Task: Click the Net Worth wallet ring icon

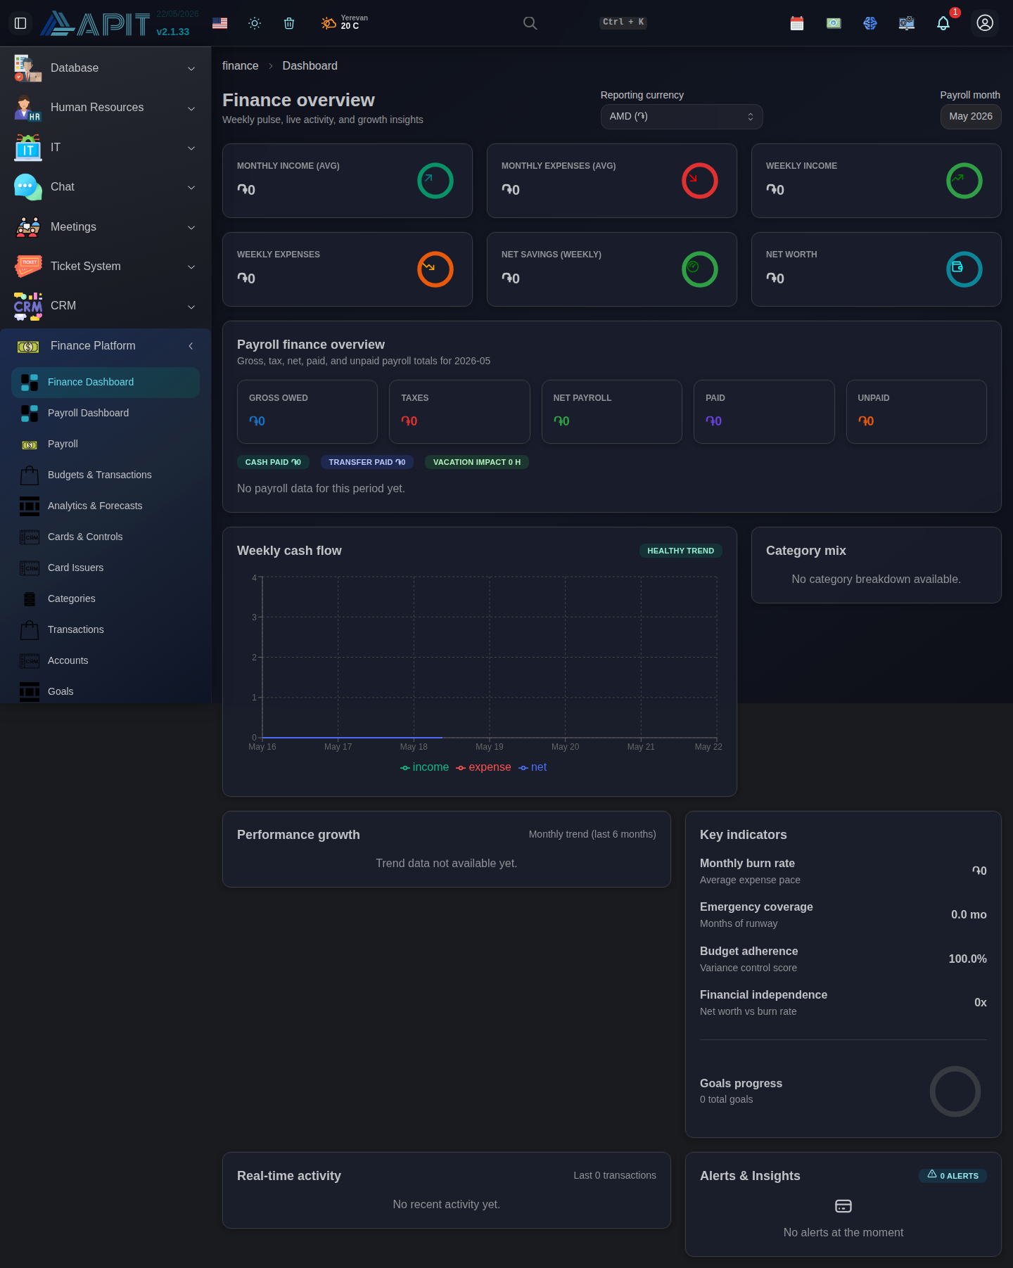Action: (964, 269)
